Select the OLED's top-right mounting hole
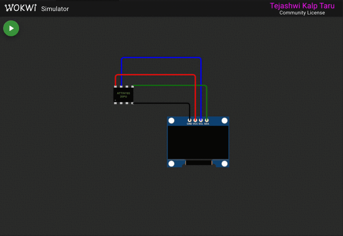This screenshot has width=343, height=236. pos(225,121)
